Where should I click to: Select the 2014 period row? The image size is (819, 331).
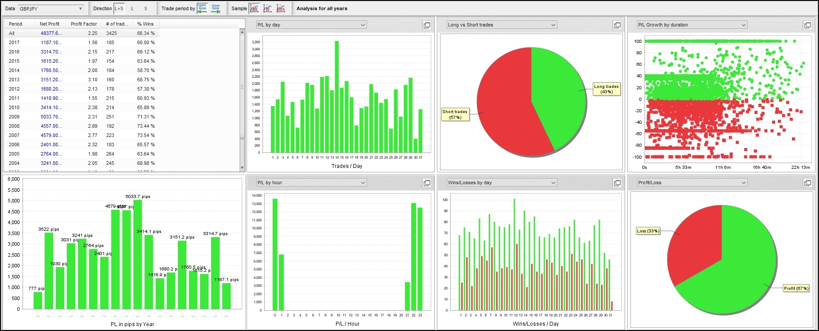(82, 70)
